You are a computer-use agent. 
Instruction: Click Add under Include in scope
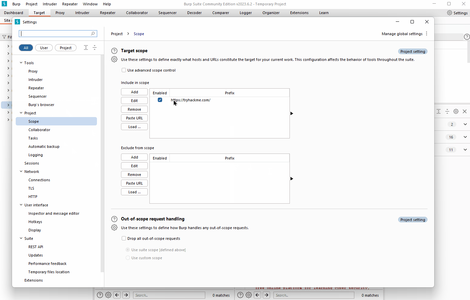pos(134,92)
